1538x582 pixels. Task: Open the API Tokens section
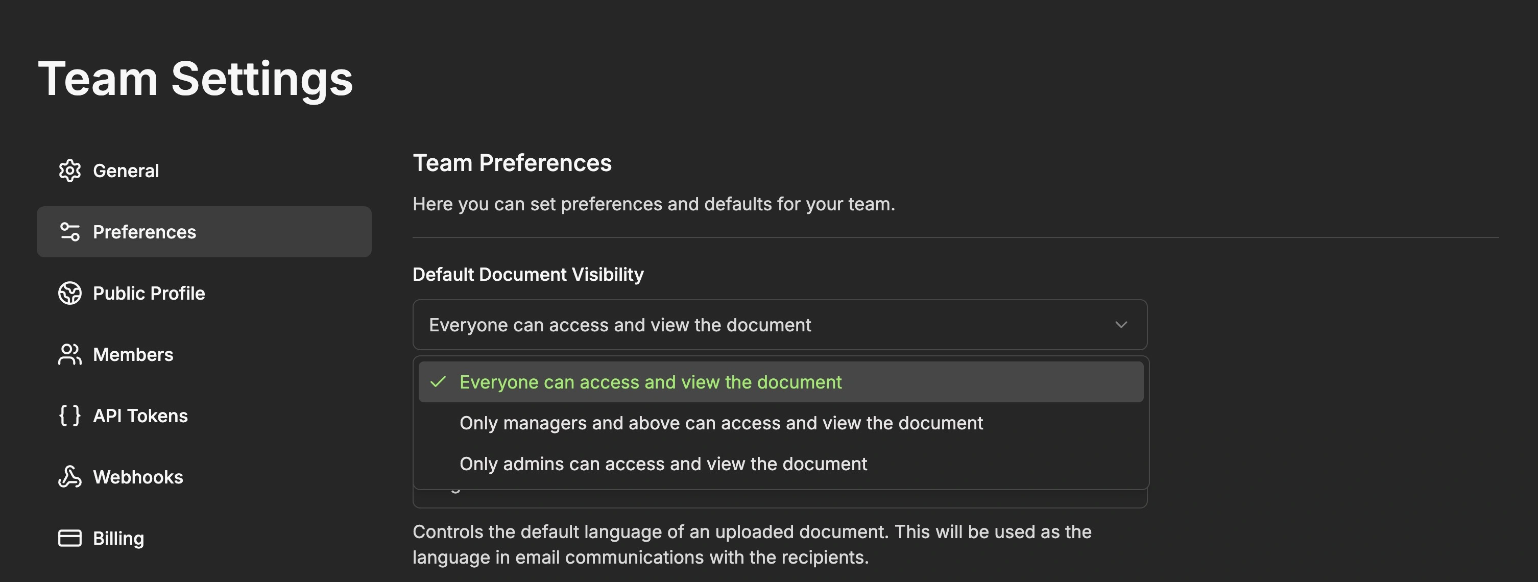click(x=140, y=416)
